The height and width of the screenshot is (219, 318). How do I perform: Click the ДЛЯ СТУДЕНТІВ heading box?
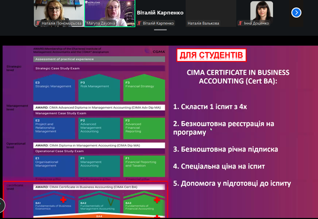coord(211,55)
